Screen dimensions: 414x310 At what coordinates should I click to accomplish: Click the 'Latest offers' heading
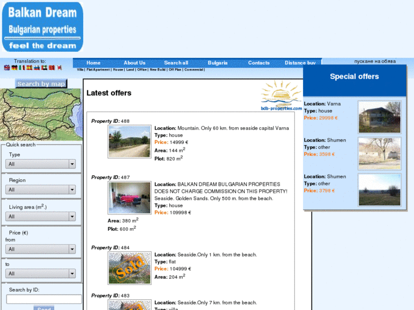click(109, 93)
